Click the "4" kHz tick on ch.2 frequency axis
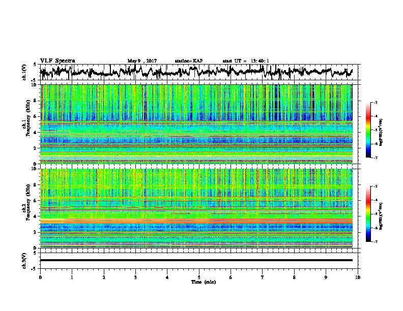The image size is (403, 311). click(x=36, y=216)
